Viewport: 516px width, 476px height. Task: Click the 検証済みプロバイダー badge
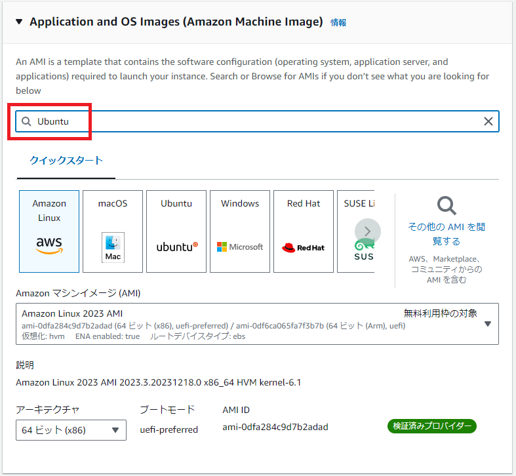(432, 426)
